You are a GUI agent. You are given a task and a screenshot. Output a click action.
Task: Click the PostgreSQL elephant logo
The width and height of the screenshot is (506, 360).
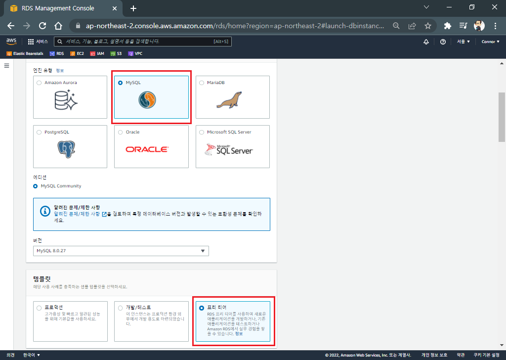click(x=67, y=149)
